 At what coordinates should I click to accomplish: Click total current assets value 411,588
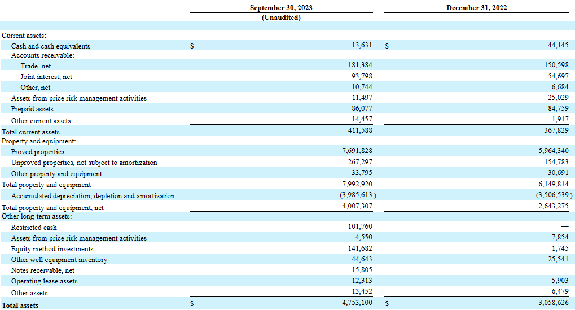click(x=360, y=130)
